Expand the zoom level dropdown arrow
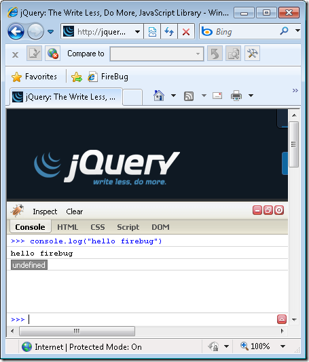Image resolution: width=309 pixels, height=362 pixels. (283, 346)
